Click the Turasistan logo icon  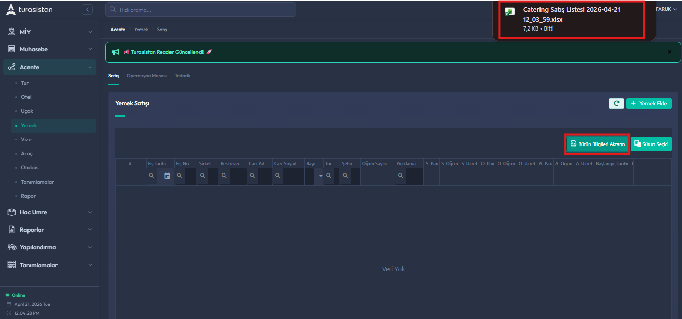click(x=11, y=9)
